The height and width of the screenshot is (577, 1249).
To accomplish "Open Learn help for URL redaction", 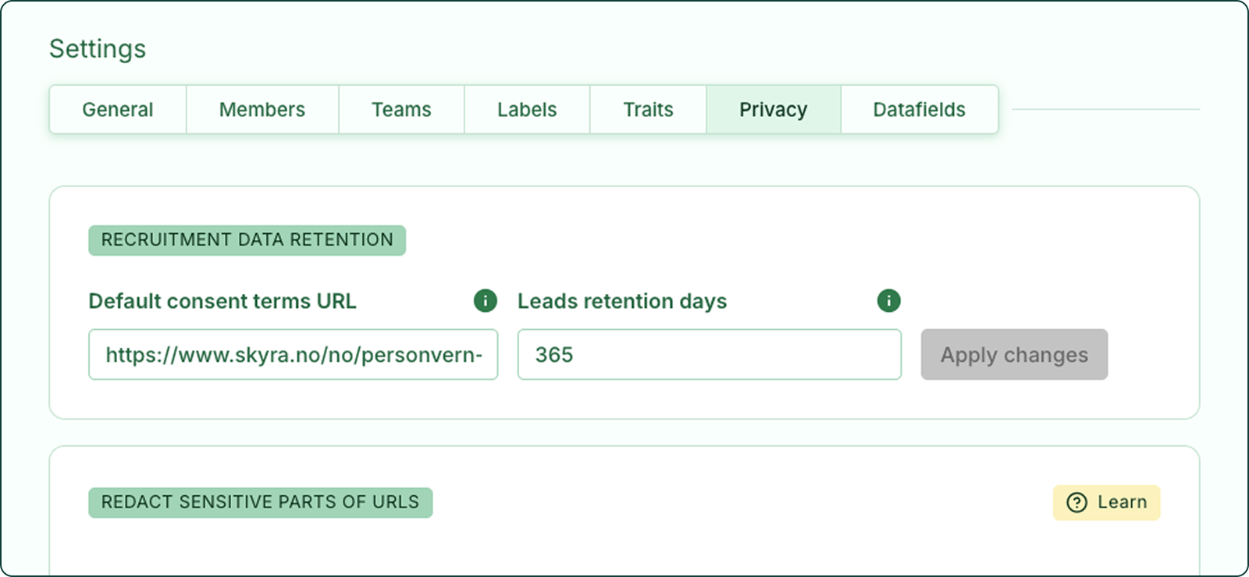I will point(1106,503).
